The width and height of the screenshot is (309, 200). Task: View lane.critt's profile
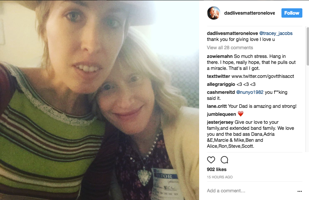tap(217, 106)
